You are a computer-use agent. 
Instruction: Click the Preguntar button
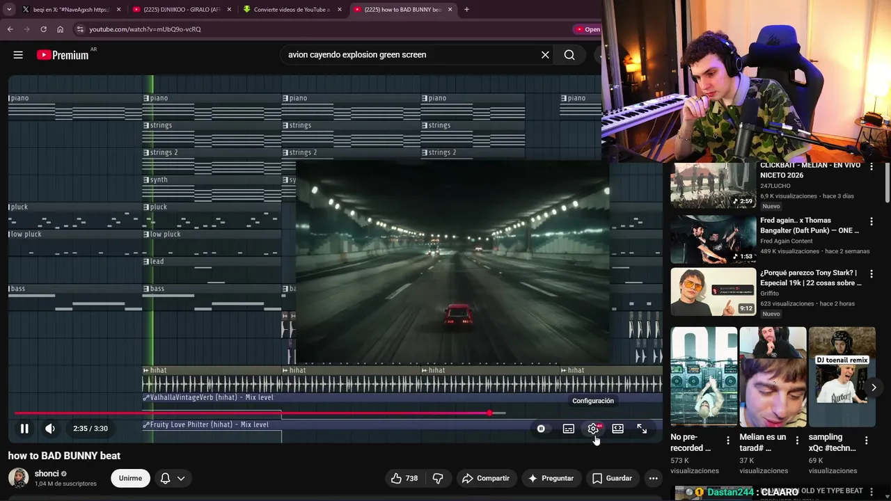coord(551,478)
